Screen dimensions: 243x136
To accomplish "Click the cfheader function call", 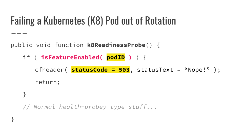I will 49,70.
